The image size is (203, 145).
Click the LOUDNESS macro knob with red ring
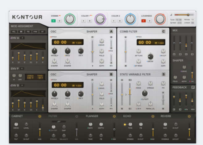click(x=160, y=19)
